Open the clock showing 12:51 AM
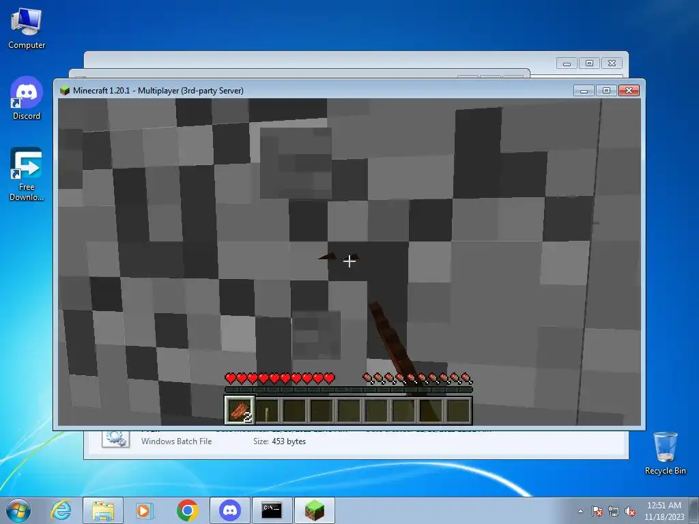Image resolution: width=699 pixels, height=524 pixels. pos(664,511)
